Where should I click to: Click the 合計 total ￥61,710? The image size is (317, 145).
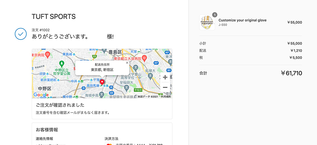[291, 73]
